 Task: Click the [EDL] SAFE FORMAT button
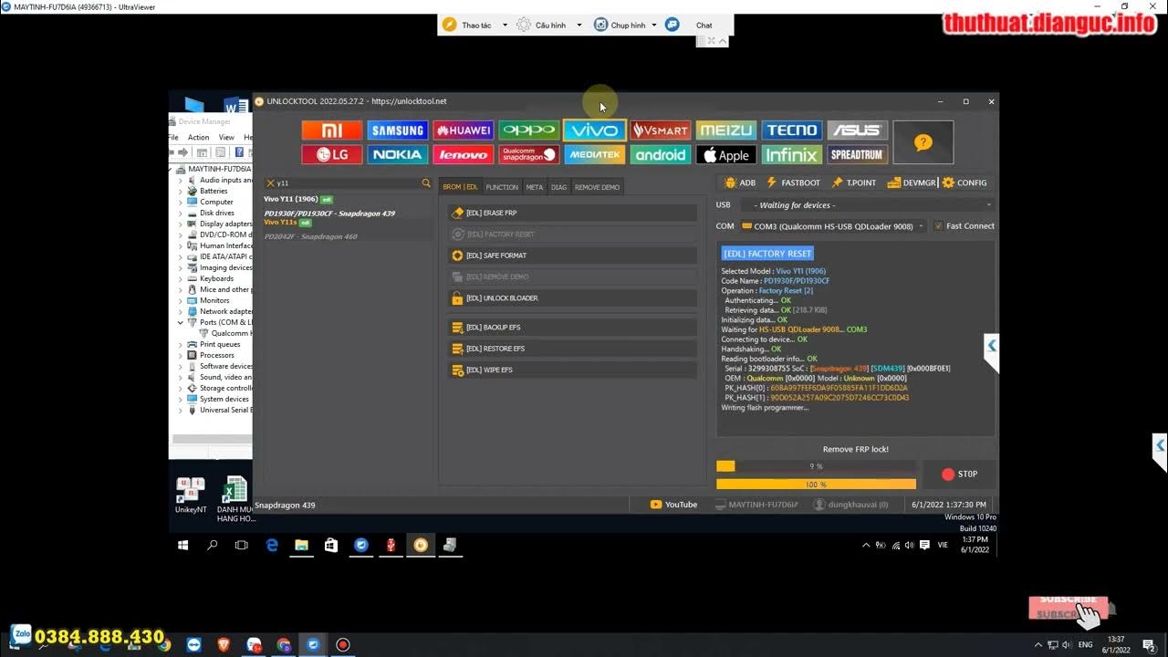[x=572, y=255]
